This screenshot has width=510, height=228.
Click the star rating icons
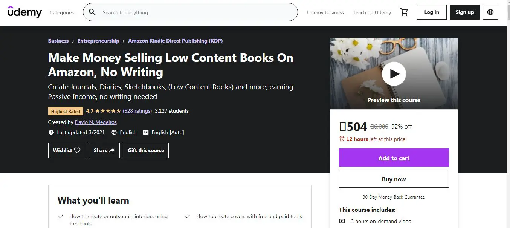108,111
